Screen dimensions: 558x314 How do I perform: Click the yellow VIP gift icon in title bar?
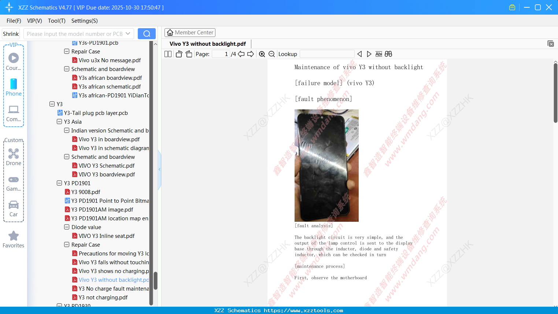click(512, 7)
